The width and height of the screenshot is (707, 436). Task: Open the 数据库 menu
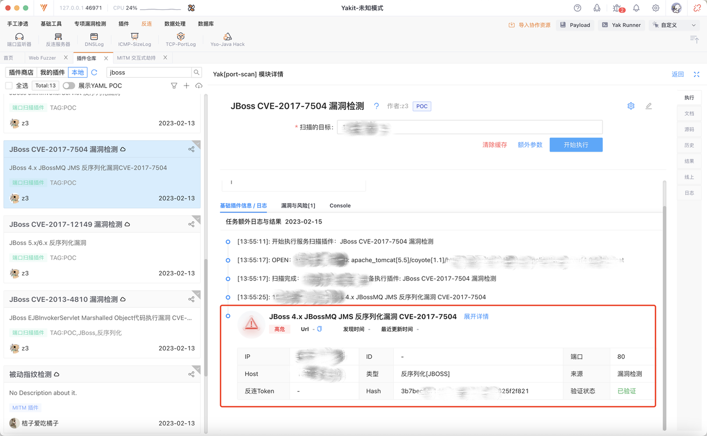coord(206,24)
